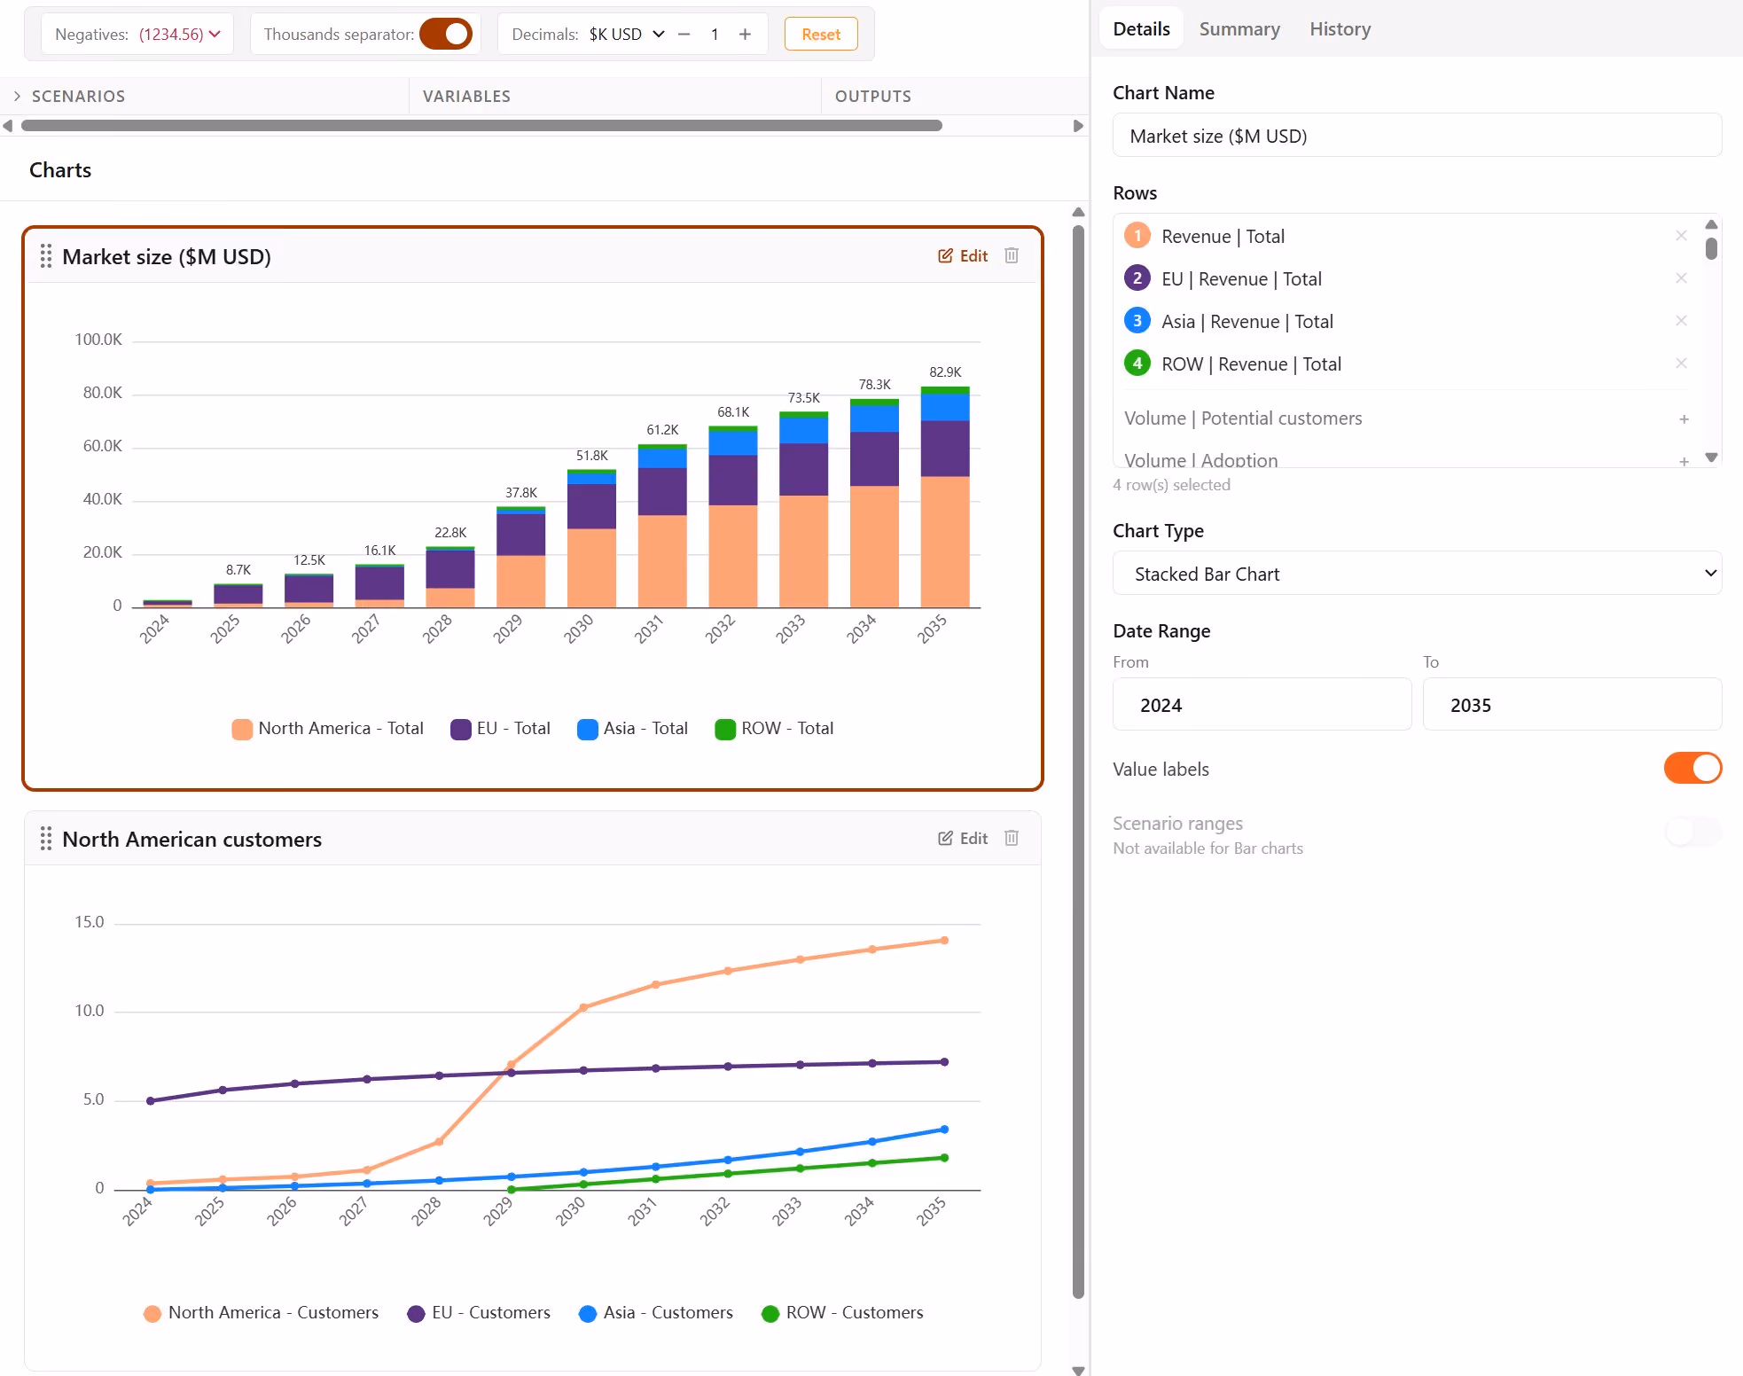Click the down arrow of charts scrollbar
Viewport: 1743px width, 1376px height.
[x=1078, y=1370]
